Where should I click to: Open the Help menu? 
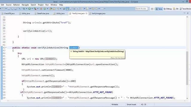point(61,5)
